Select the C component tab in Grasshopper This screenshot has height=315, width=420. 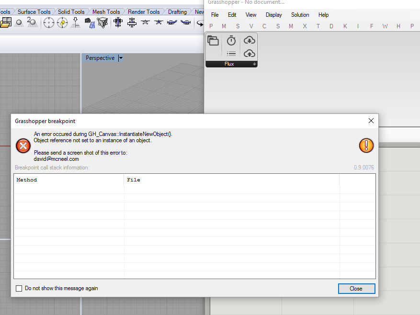coord(264,26)
